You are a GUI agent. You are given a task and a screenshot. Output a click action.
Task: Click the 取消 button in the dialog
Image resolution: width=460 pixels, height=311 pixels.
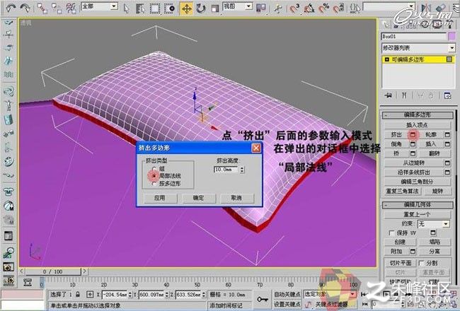(236, 198)
